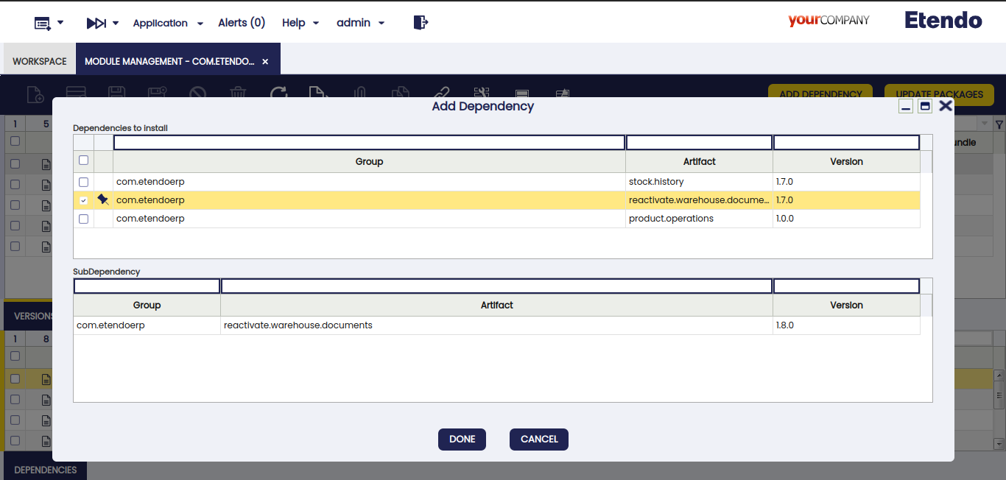Click the circle-slash undo icon in the background toolbar
Viewport: 1006px width, 480px height.
[197, 94]
